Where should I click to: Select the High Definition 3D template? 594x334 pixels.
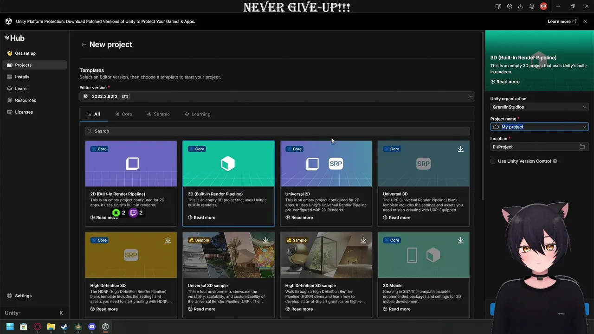point(131,275)
